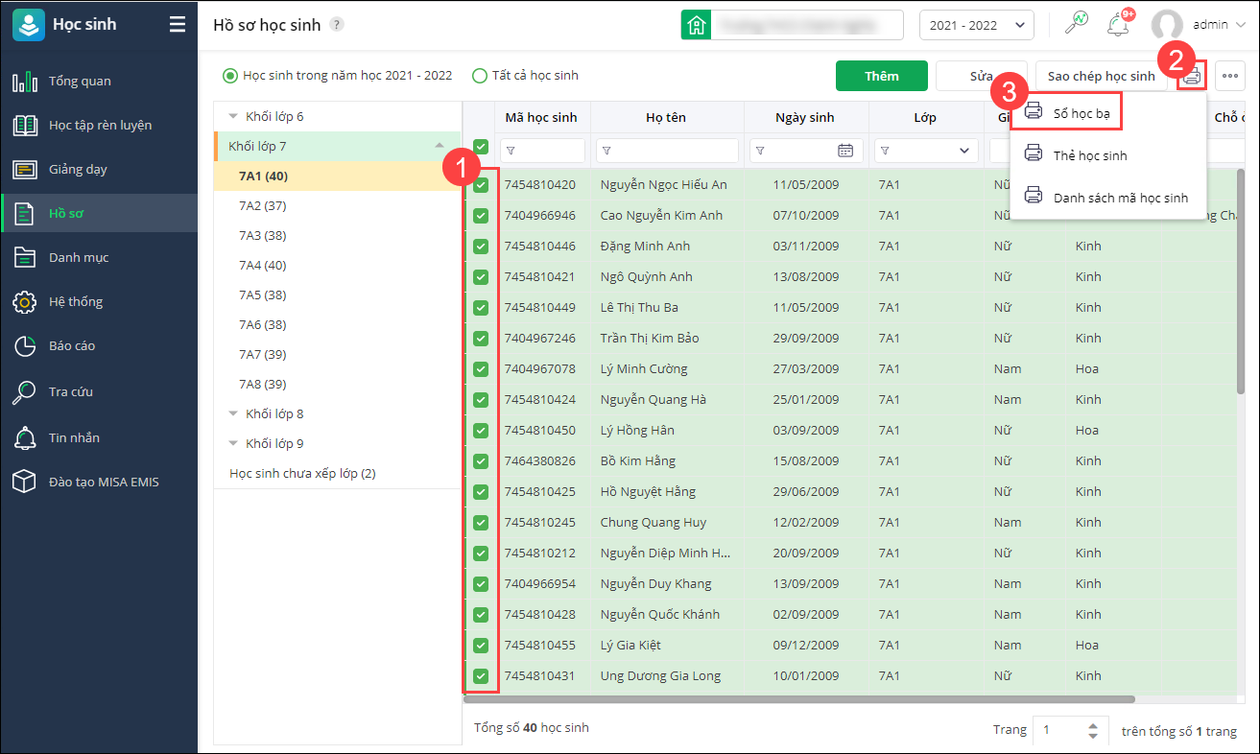Click the Sao chép học sinh button

(1101, 76)
